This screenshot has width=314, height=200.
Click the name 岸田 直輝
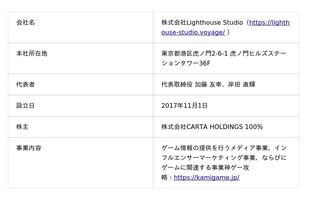[242, 85]
